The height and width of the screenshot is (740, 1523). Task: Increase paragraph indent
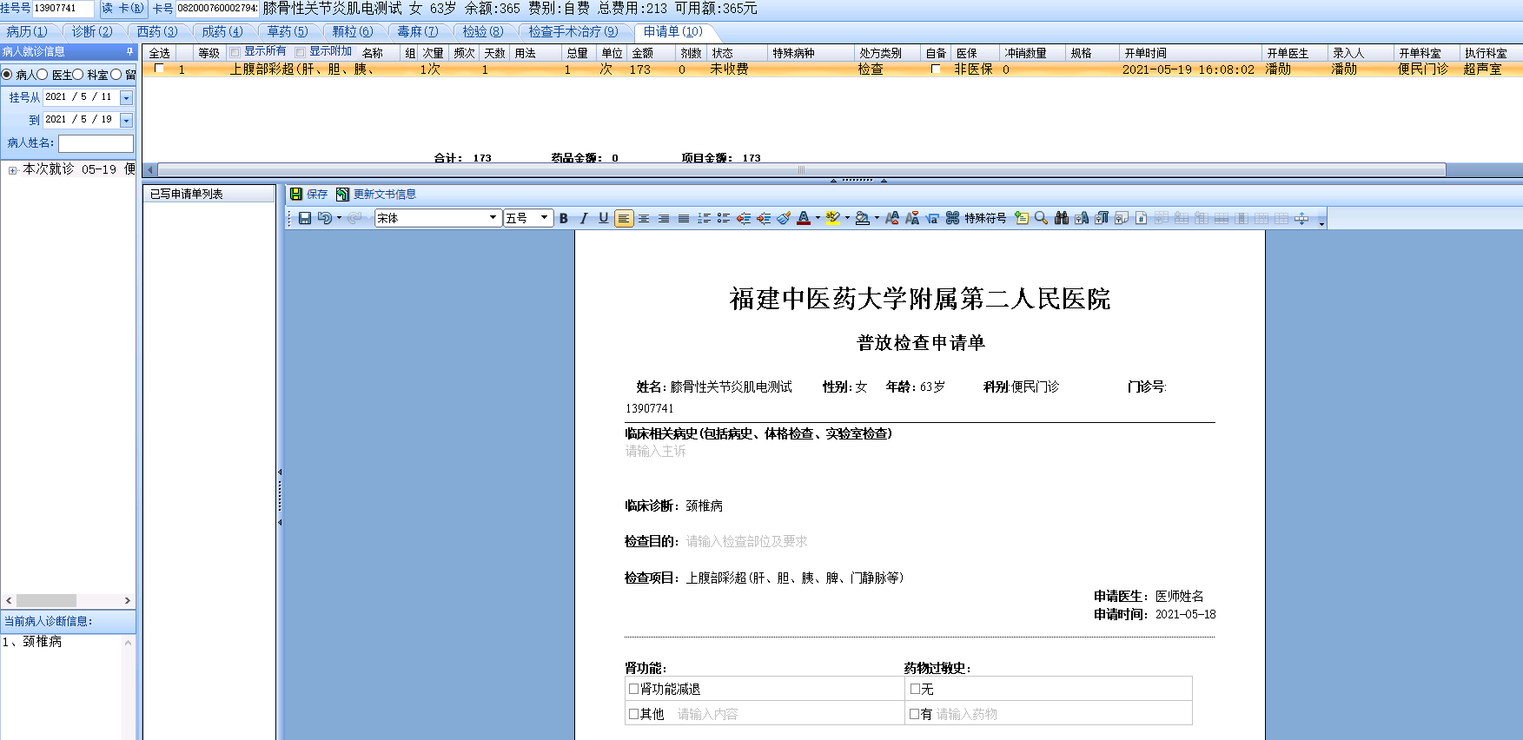(x=764, y=218)
